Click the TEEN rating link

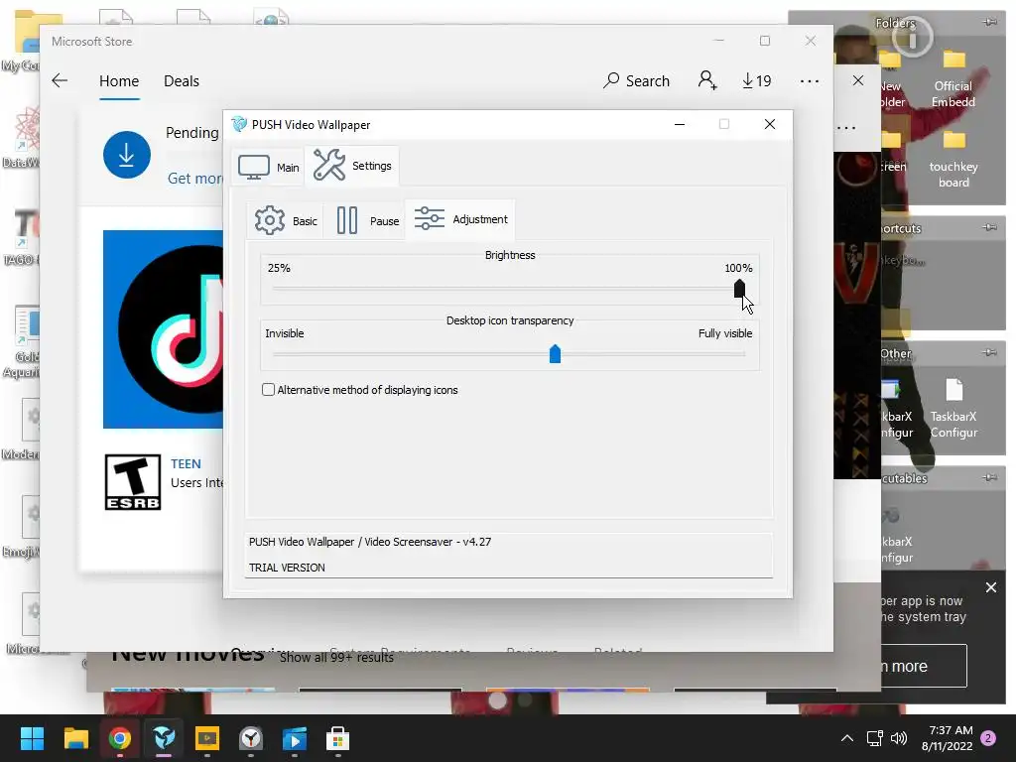click(186, 464)
